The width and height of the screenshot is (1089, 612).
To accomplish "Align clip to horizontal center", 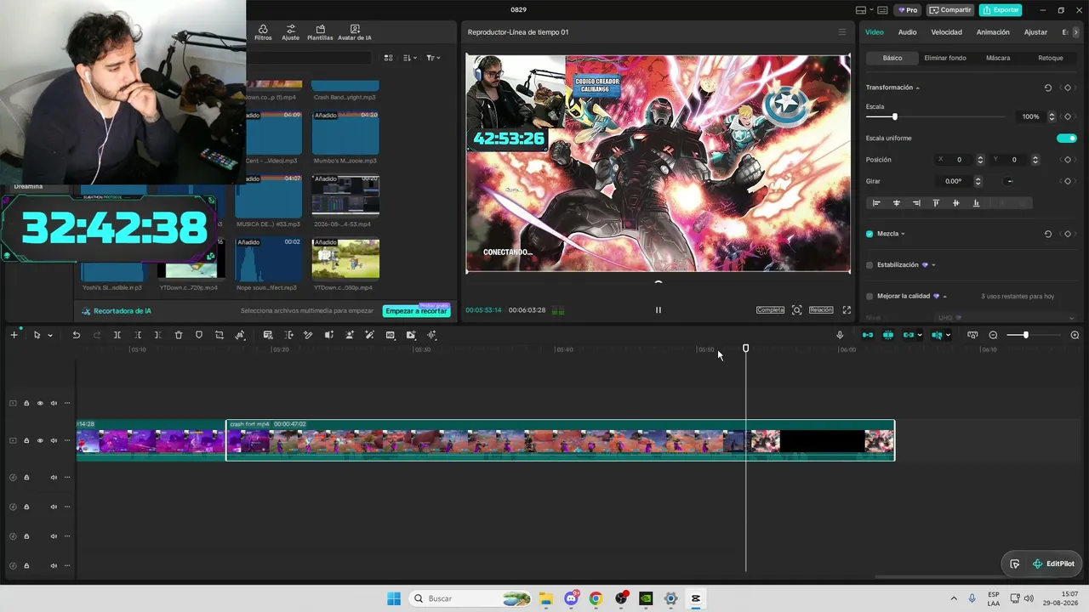I will [x=896, y=203].
